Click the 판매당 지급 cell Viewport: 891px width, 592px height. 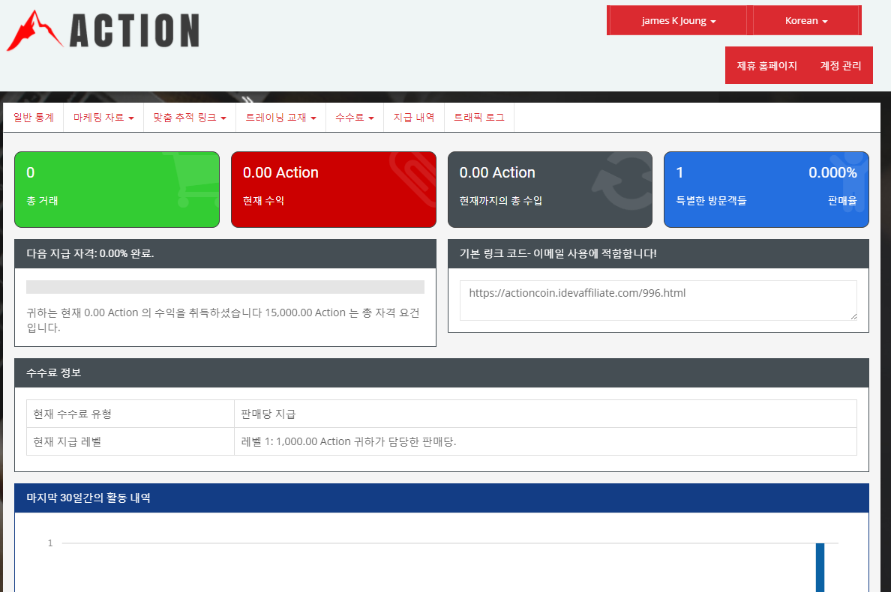(x=545, y=414)
